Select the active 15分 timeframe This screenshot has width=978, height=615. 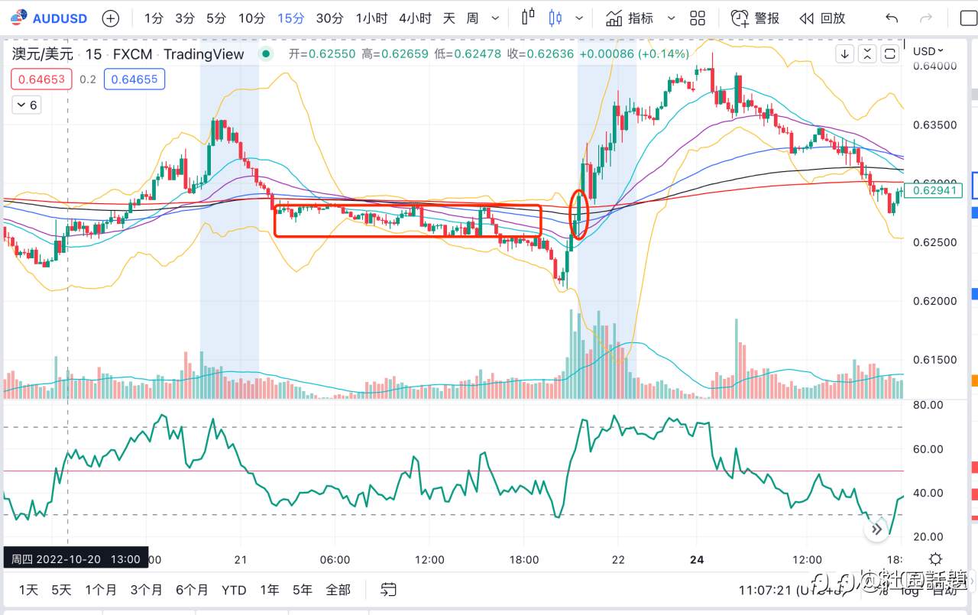tap(290, 18)
